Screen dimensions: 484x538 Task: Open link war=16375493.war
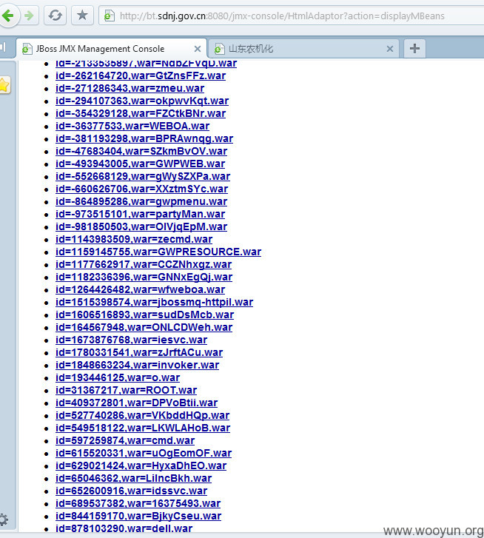click(x=138, y=503)
